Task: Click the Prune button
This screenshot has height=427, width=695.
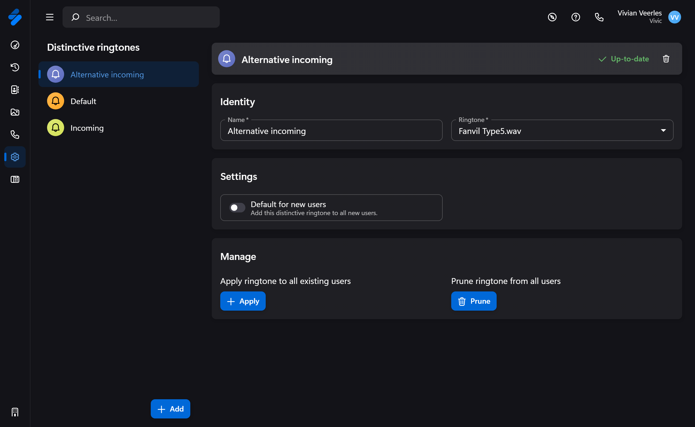Action: [x=473, y=301]
